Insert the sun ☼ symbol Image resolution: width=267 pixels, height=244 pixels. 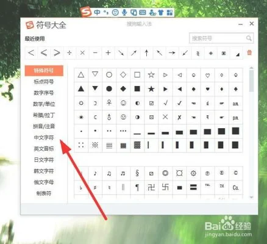81,103
